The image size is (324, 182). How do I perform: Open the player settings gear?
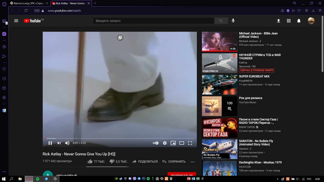pos(165,143)
